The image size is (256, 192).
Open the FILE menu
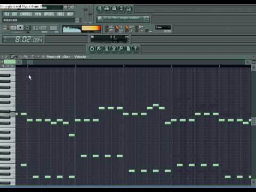[x=6, y=14]
